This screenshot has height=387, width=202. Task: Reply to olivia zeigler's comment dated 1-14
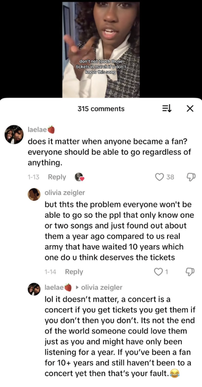74,272
